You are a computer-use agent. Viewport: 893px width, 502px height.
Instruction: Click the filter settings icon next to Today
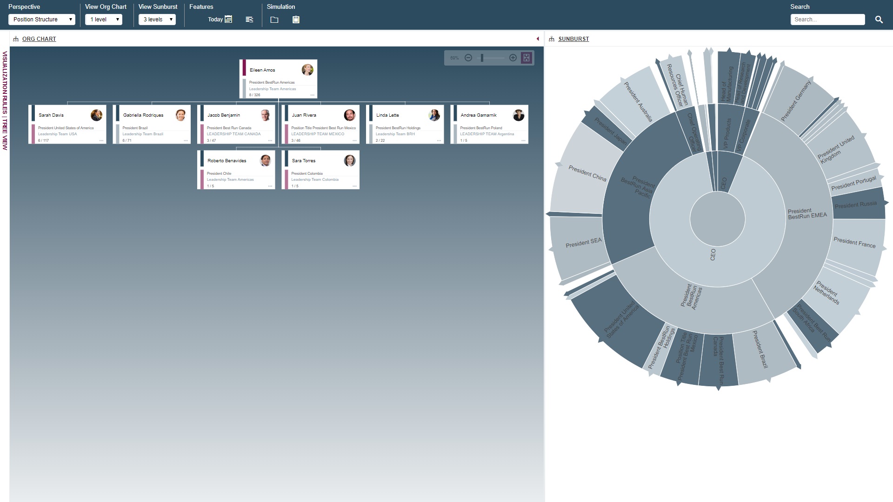point(249,20)
